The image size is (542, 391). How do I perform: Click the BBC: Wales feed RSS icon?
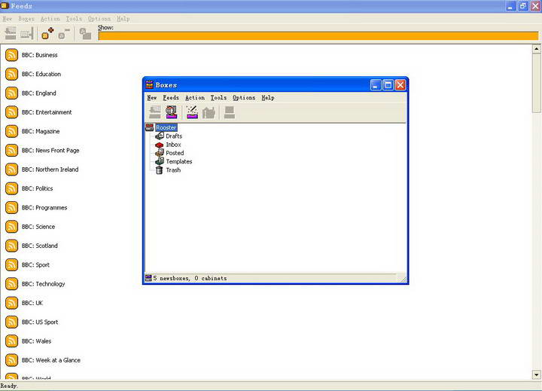(12, 341)
